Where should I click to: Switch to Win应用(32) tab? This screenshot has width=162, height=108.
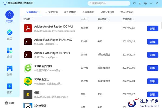tap(127, 12)
